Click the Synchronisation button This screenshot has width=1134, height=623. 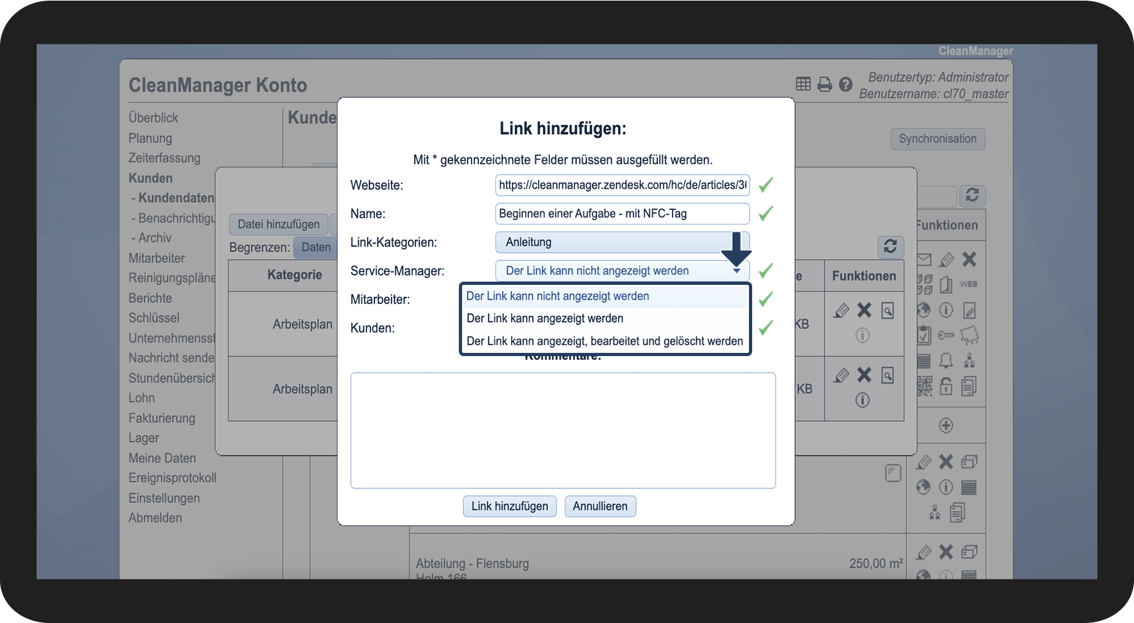(x=938, y=139)
